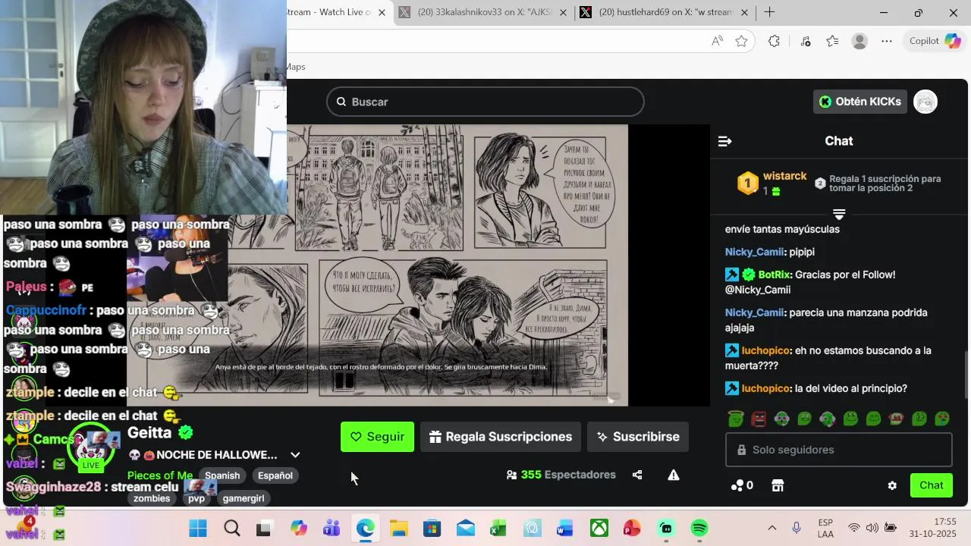Click the Regala Suscripciones button
Screen dimensions: 971x546
[x=501, y=437]
